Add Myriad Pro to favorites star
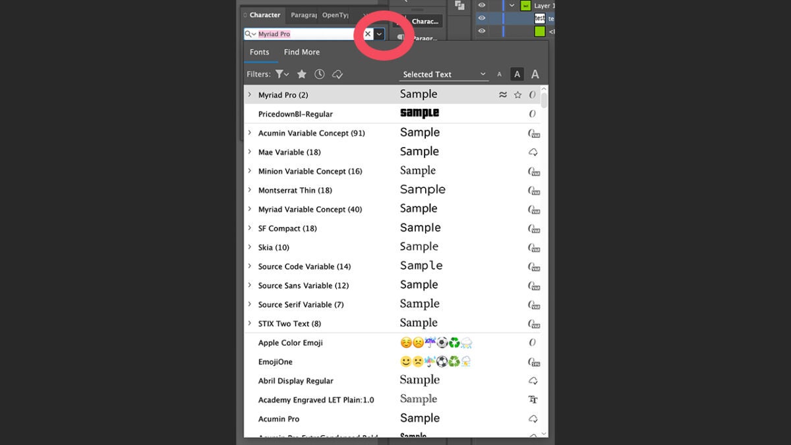791x445 pixels. (518, 95)
